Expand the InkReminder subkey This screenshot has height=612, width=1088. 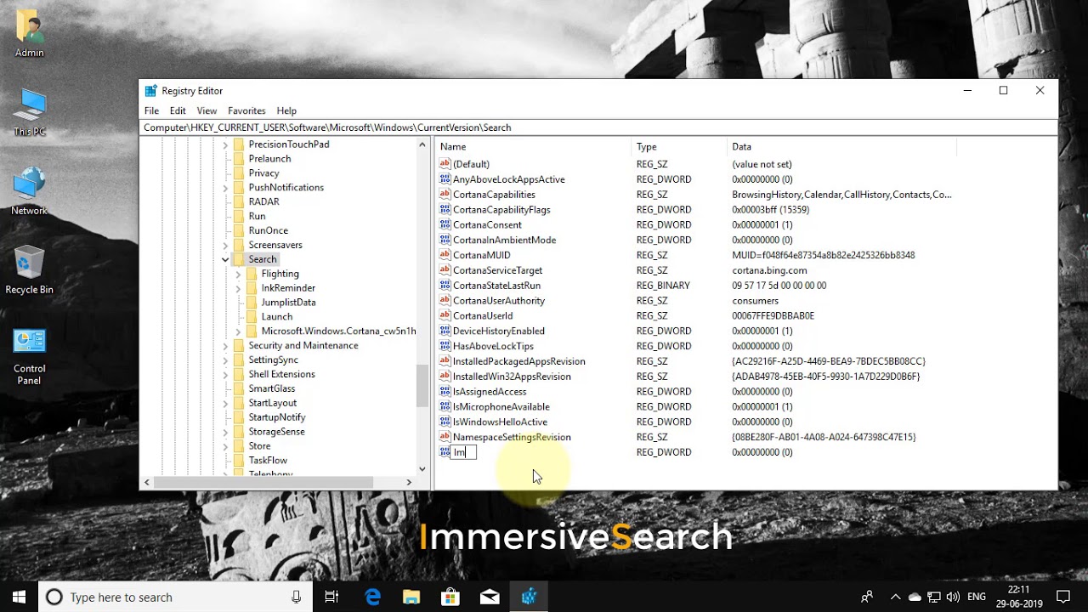point(238,288)
